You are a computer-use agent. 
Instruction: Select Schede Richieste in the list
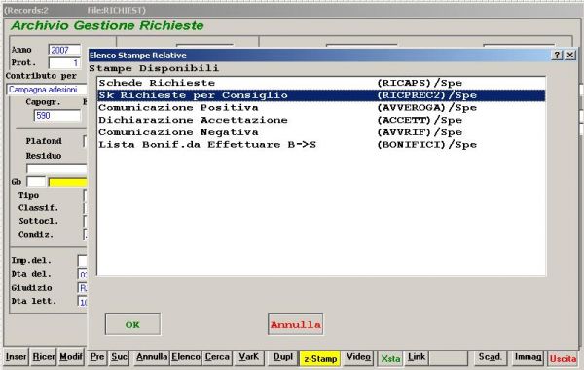click(x=321, y=83)
